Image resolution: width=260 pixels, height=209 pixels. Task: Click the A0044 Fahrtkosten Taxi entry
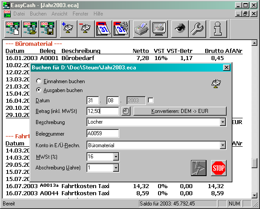coord(85,193)
